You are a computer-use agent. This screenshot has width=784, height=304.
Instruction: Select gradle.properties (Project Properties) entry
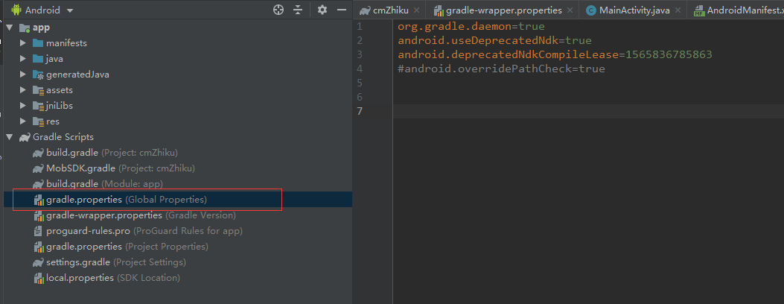tap(121, 247)
